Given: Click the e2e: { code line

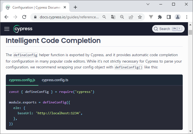Looking at the screenshot, I should point(19,108).
